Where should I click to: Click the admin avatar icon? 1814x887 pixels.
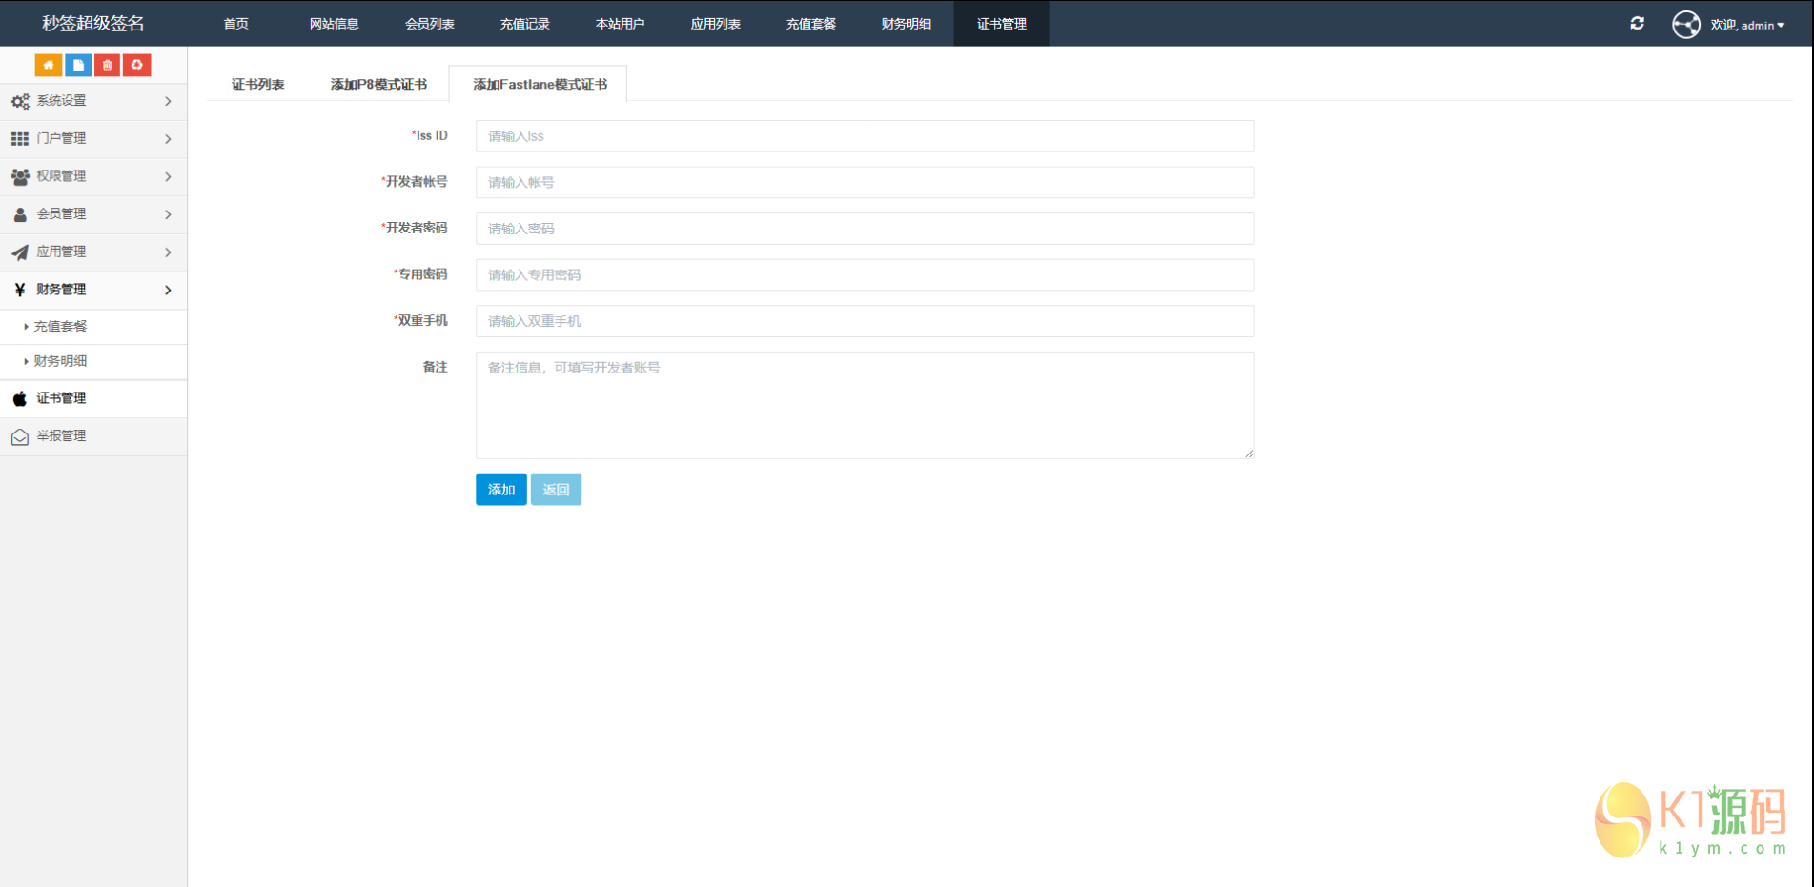coord(1685,24)
